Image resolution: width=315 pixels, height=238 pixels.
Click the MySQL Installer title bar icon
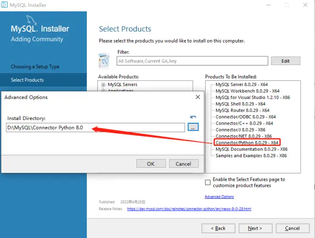pos(4,5)
